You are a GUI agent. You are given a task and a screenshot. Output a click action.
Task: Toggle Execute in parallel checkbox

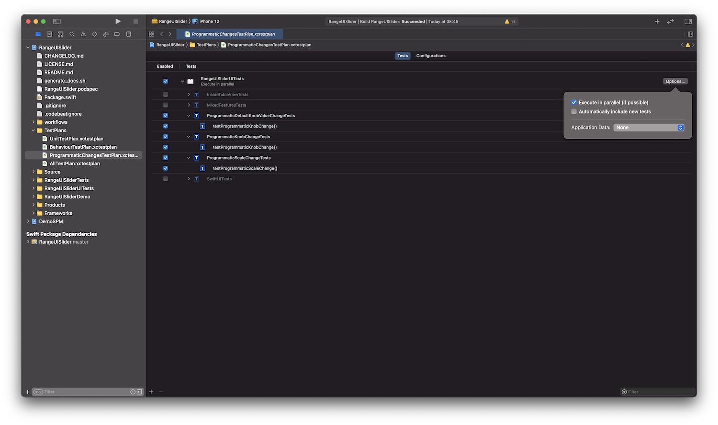click(x=574, y=102)
